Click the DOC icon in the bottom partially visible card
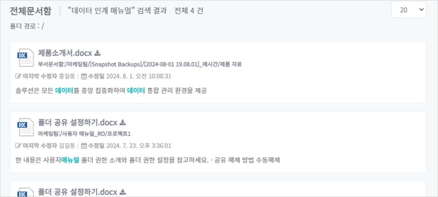The width and height of the screenshot is (438, 197). pos(25,192)
